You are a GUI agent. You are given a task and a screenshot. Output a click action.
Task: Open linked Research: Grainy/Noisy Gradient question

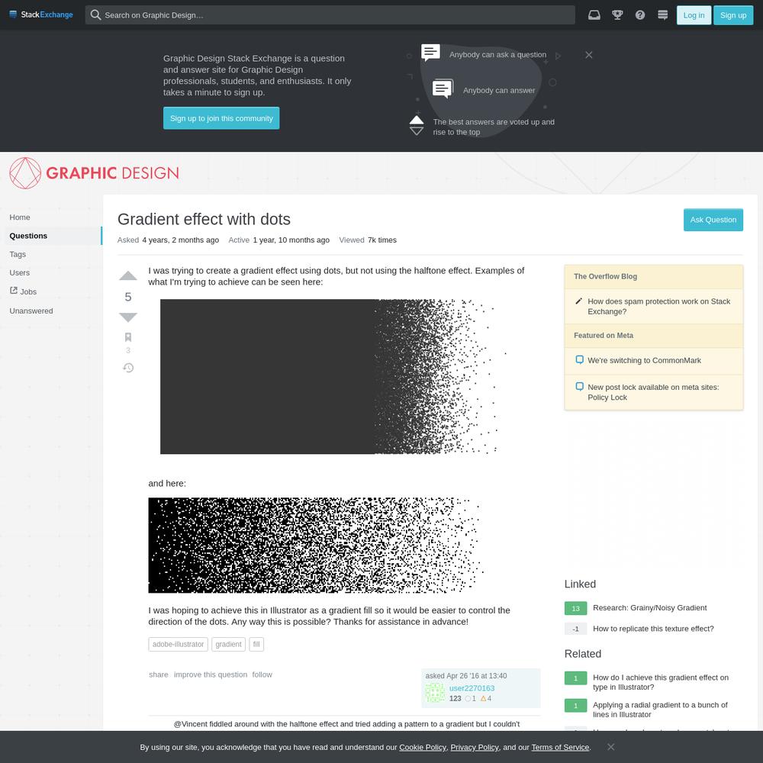coord(649,608)
